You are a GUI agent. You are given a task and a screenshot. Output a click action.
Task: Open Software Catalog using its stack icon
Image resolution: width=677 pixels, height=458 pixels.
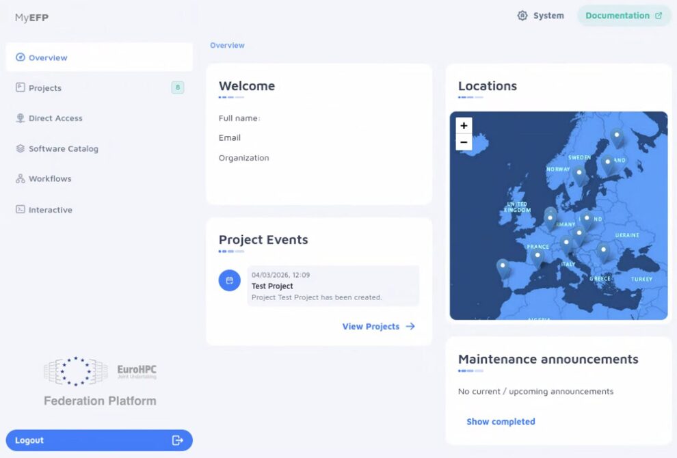[21, 148]
